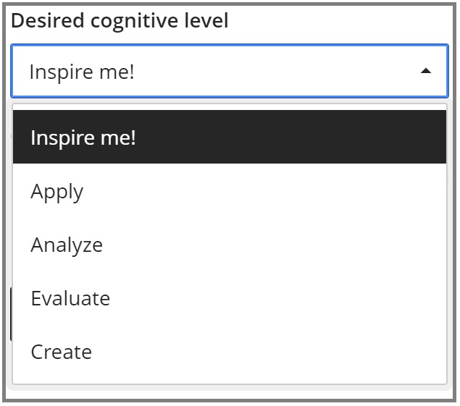This screenshot has width=460, height=406.
Task: Close the list using the up arrow
Action: click(x=426, y=71)
